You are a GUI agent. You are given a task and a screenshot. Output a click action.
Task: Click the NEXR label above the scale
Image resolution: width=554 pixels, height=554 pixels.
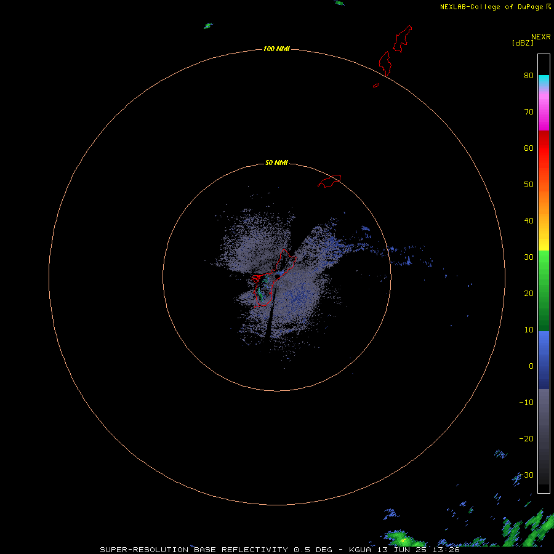541,37
